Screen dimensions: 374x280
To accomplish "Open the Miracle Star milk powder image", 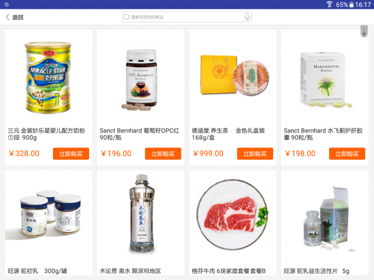I will click(49, 77).
